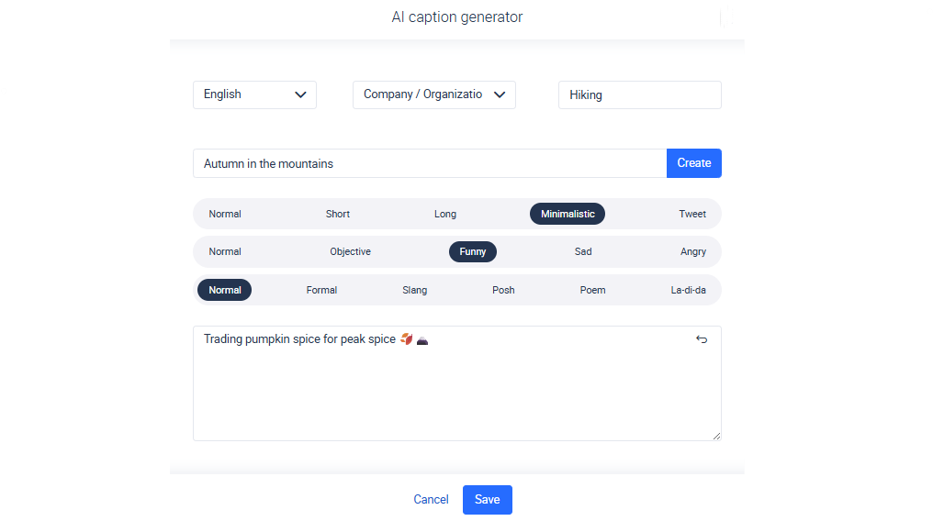The image size is (933, 521).
Task: Click the Cancel link
Action: click(431, 500)
